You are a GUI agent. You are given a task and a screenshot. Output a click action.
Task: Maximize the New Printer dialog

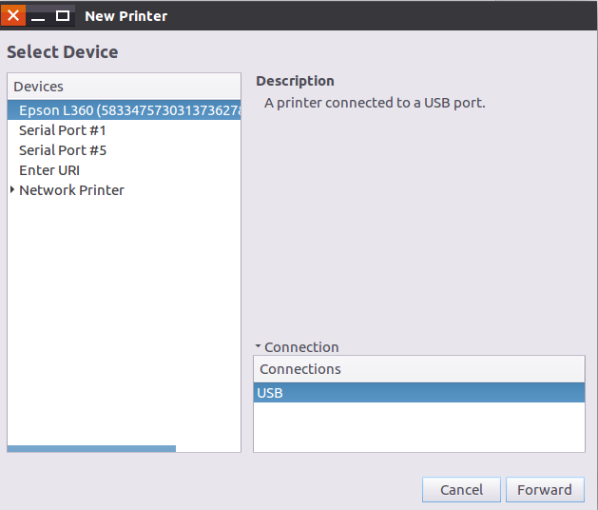point(63,15)
